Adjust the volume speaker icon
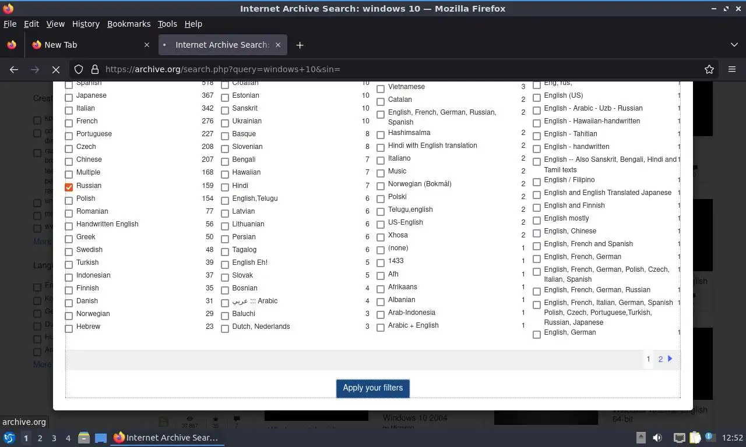 tap(657, 438)
